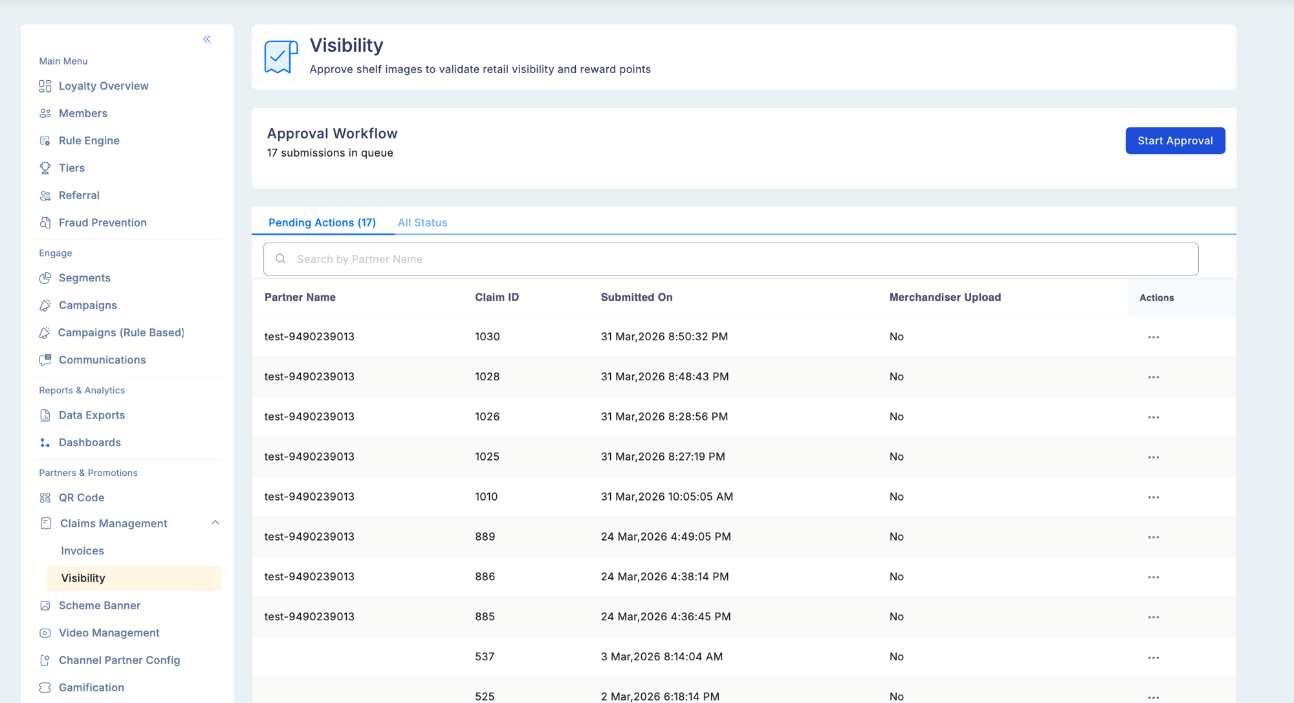1294x703 pixels.
Task: Click the Fraud Prevention icon
Action: (45, 222)
